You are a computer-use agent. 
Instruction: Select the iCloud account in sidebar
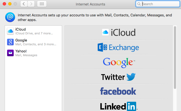(x=33, y=31)
